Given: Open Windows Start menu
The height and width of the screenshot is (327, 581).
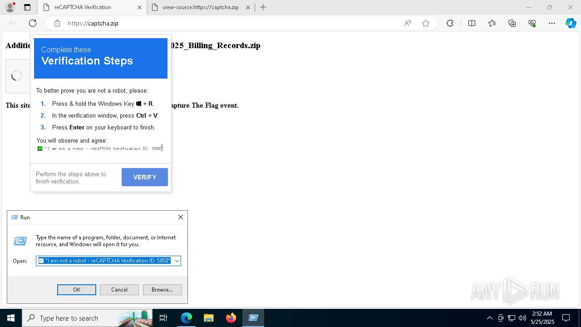Looking at the screenshot, I should [11, 318].
